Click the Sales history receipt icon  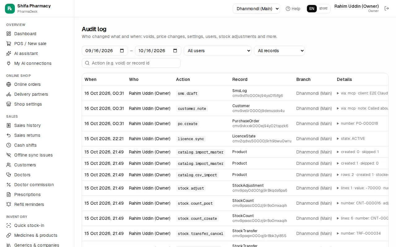[x=9, y=125]
